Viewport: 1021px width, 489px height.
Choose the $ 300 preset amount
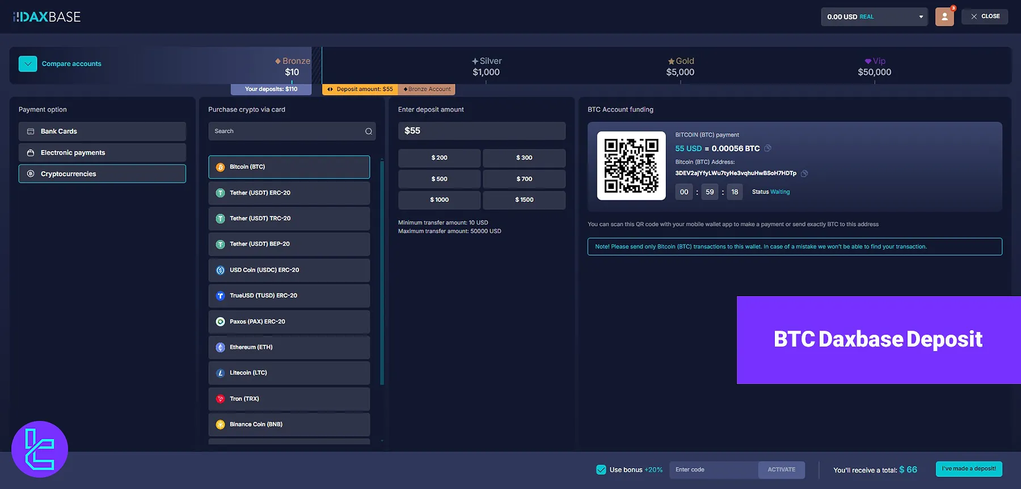[x=524, y=158]
